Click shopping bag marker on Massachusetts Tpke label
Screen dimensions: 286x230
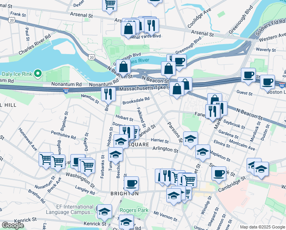click(177, 90)
